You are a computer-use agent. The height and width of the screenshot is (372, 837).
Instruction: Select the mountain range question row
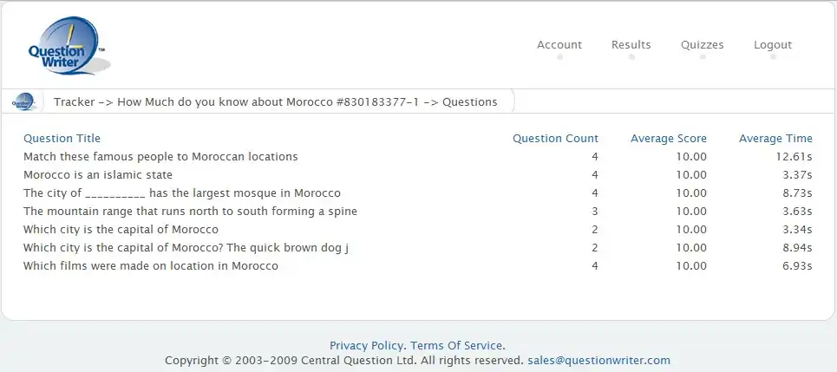click(190, 212)
